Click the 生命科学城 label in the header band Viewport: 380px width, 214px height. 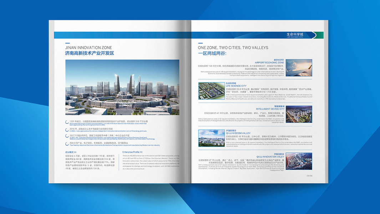point(295,34)
